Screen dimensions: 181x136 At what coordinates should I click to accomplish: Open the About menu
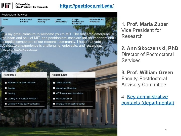(x=6, y=20)
